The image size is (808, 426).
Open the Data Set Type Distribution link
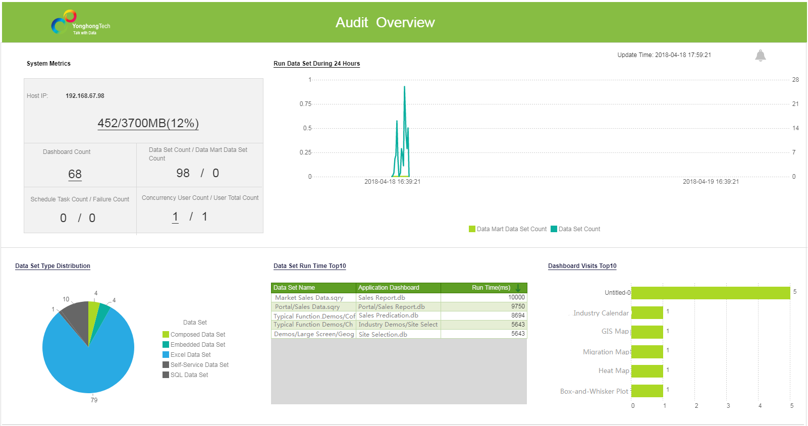click(x=52, y=266)
